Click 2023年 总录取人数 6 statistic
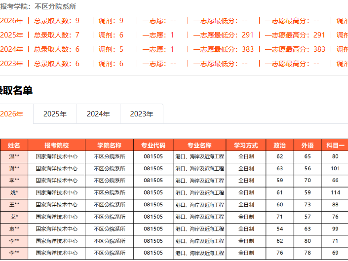The image size is (348, 261). [x=57, y=64]
